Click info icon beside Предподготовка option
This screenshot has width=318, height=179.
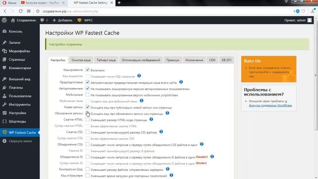pos(181,82)
